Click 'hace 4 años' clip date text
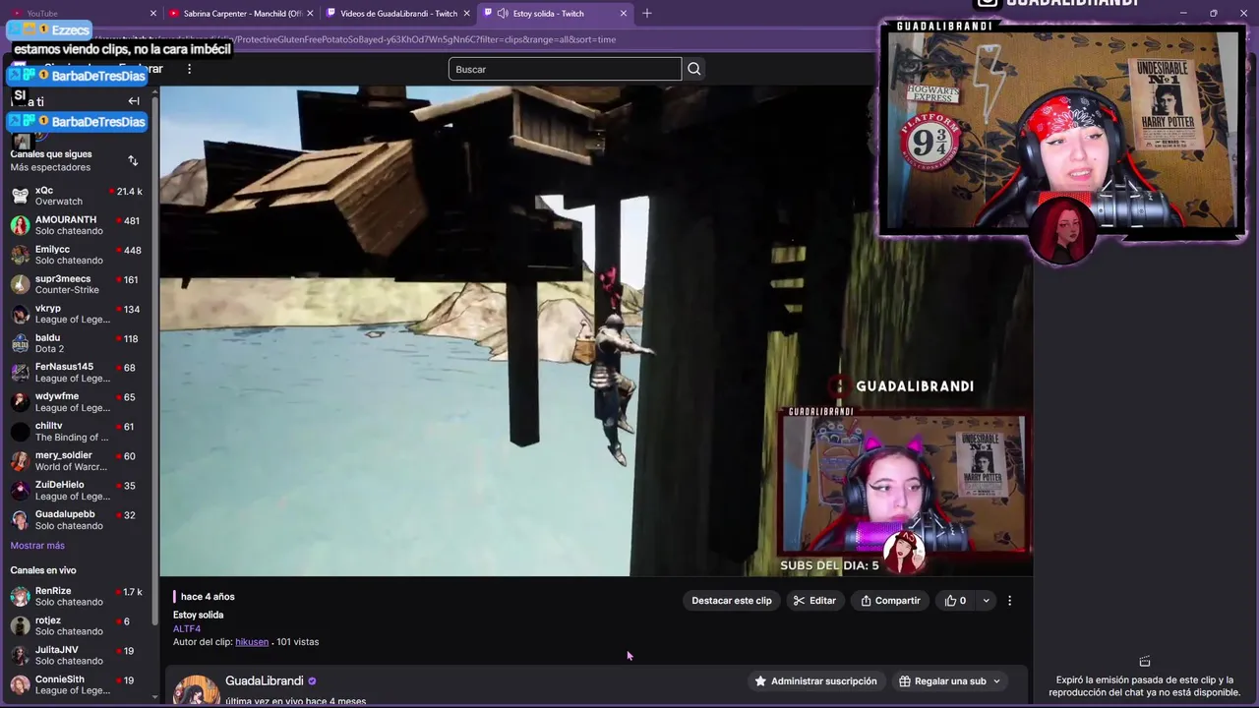 (x=208, y=597)
